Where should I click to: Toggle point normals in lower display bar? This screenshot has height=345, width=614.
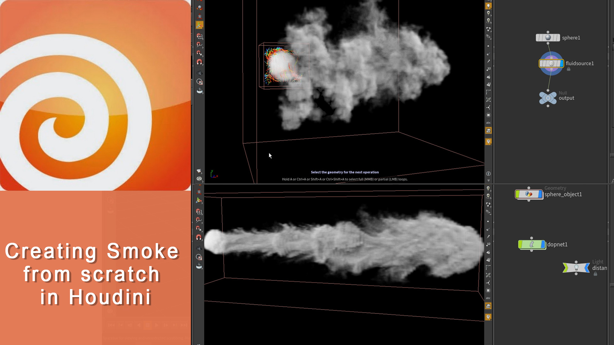pos(488,229)
